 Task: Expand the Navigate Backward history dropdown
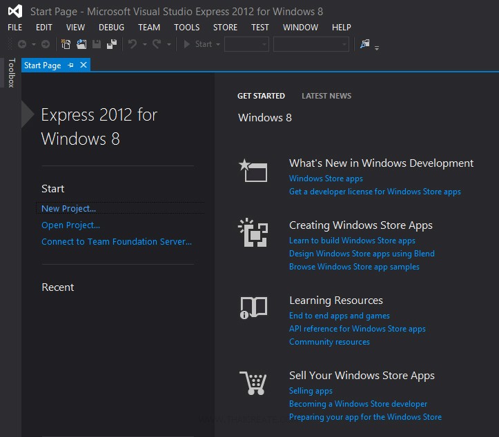click(x=33, y=45)
